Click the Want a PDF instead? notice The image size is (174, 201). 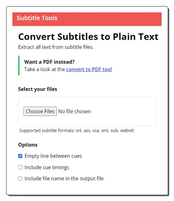(x=49, y=62)
